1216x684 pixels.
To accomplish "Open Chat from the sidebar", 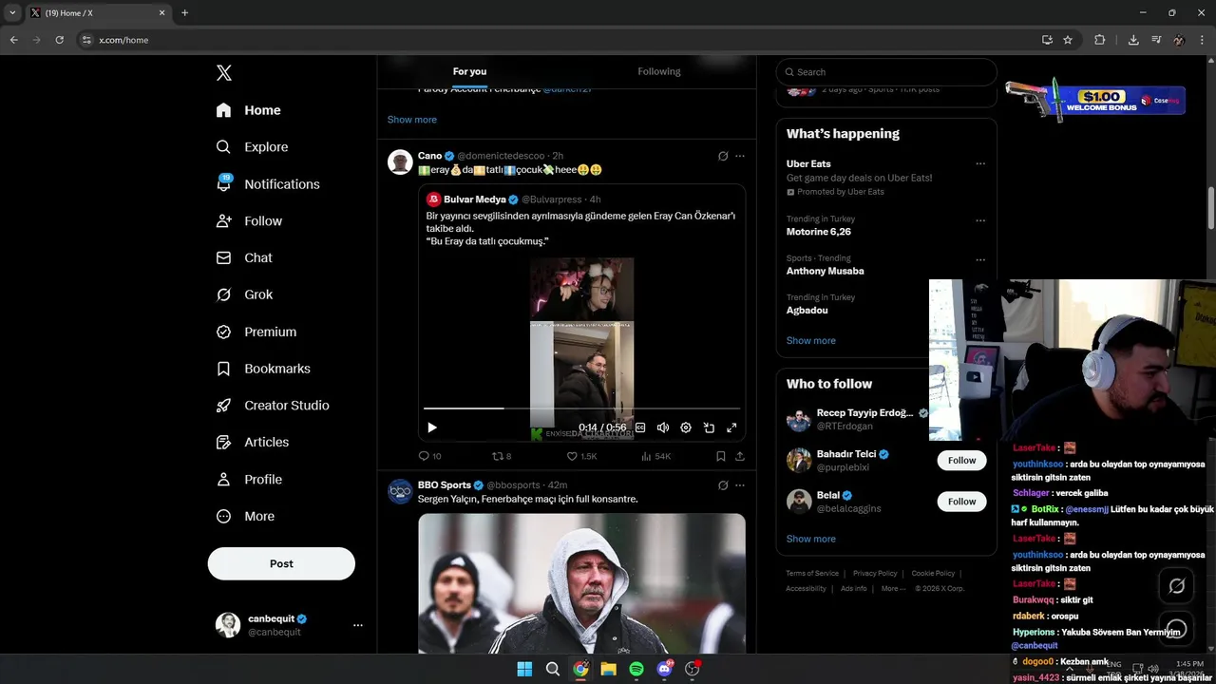I will 244,258.
